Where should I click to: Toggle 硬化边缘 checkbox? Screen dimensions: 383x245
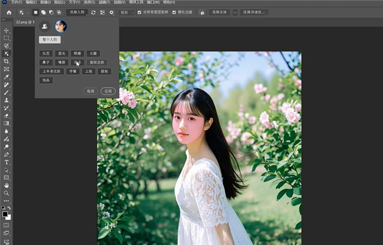(x=174, y=13)
